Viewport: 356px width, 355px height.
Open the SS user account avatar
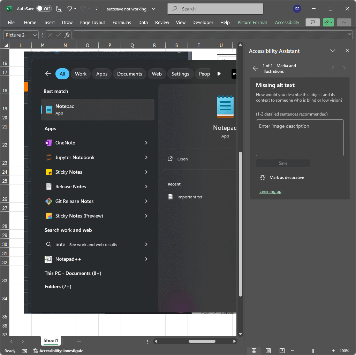297,9
